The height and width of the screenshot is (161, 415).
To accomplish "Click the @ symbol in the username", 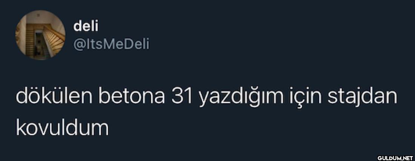I will coord(78,45).
